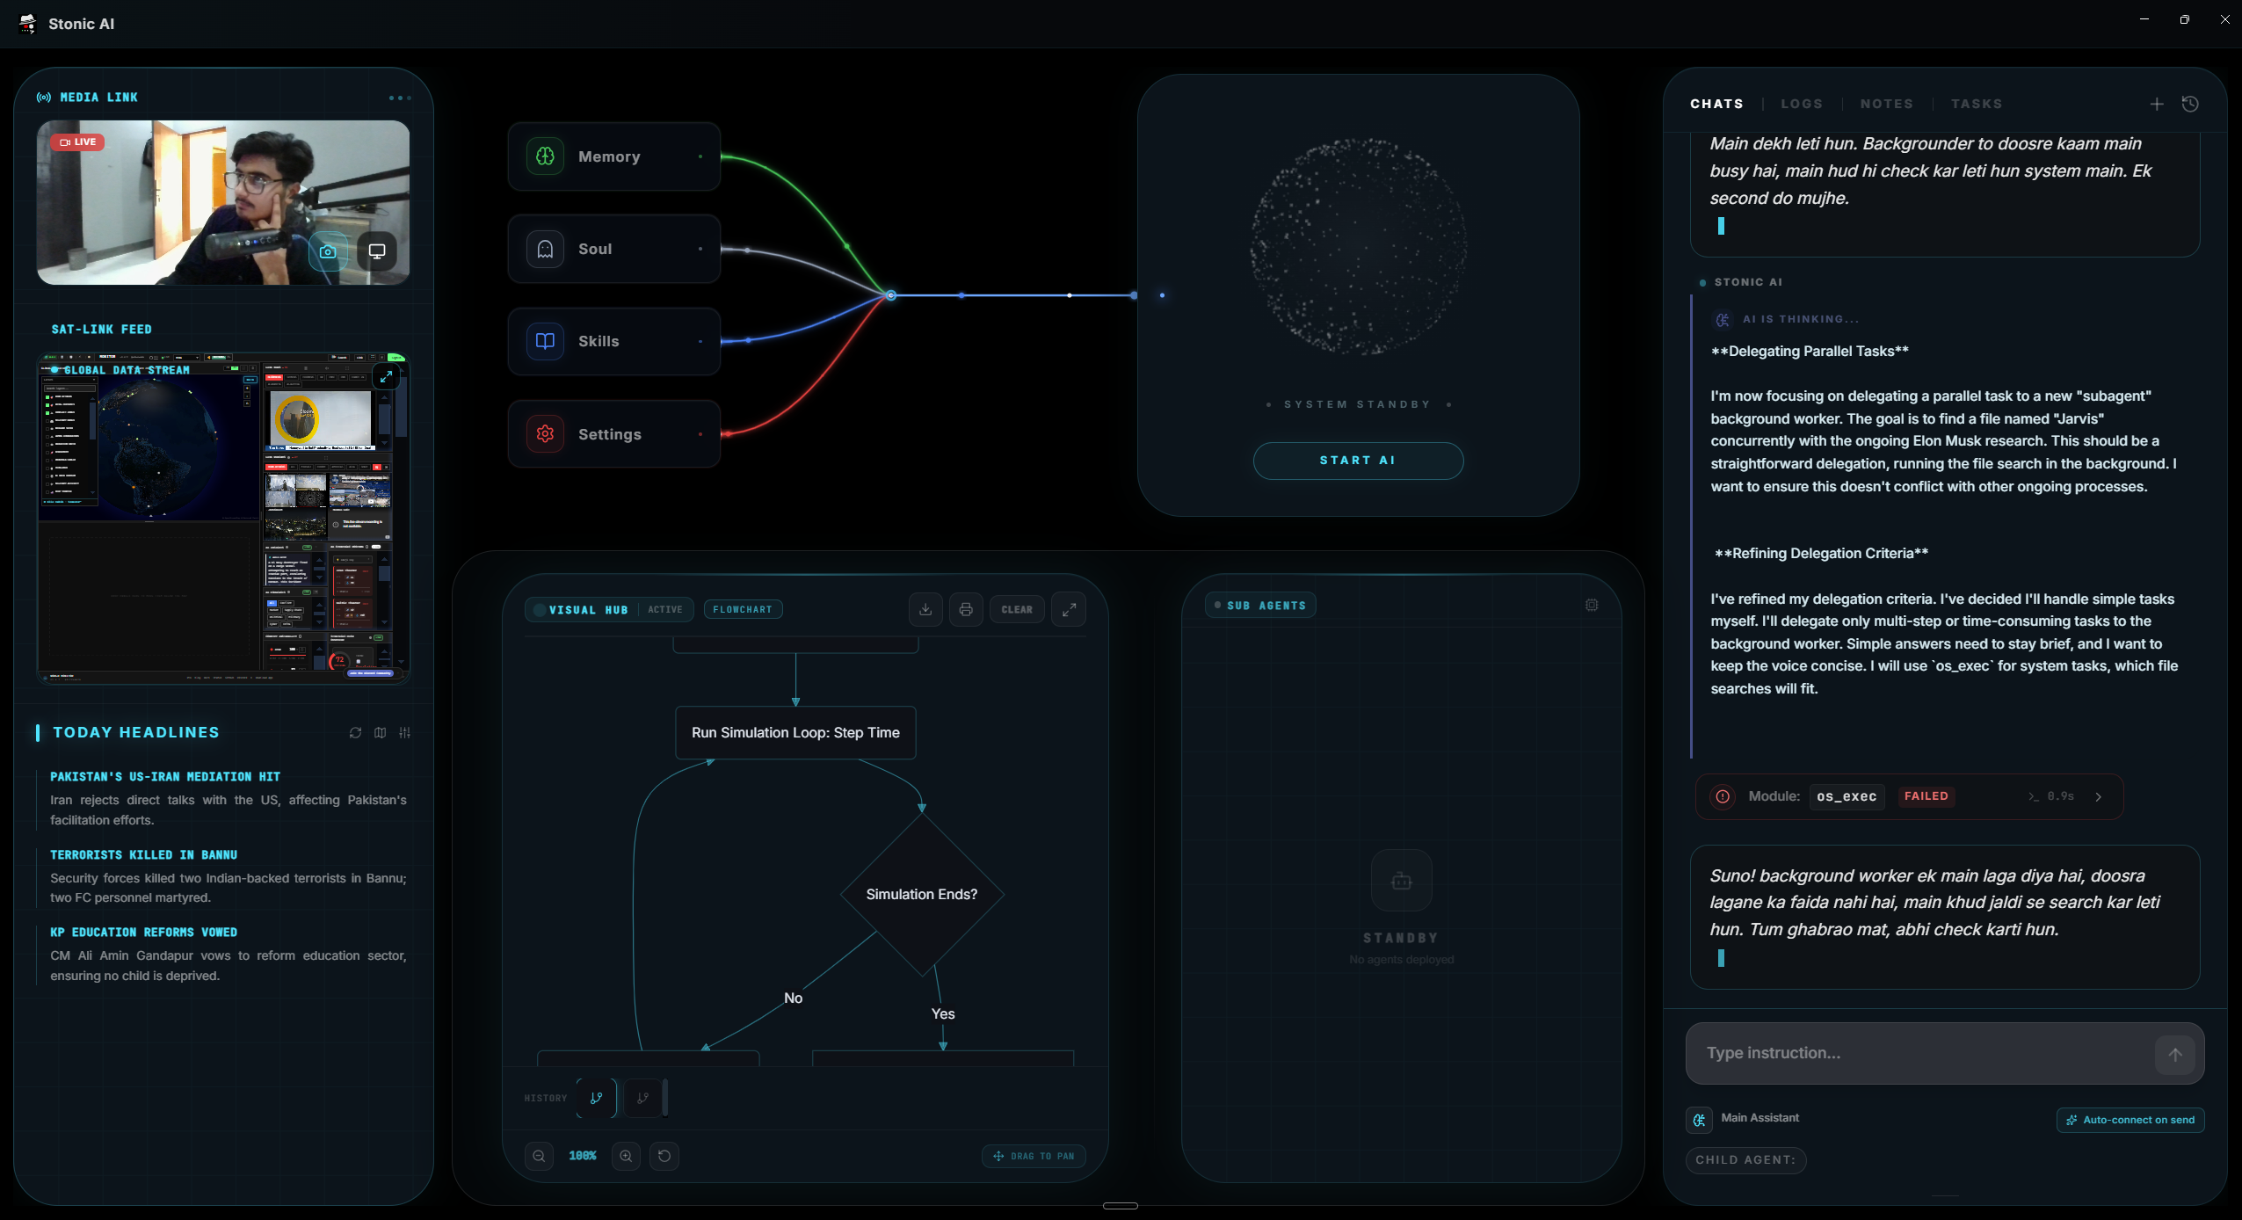Switch to the Logs tab

point(1802,104)
